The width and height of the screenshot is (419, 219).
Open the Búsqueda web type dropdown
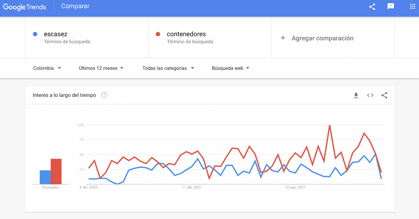(x=230, y=68)
